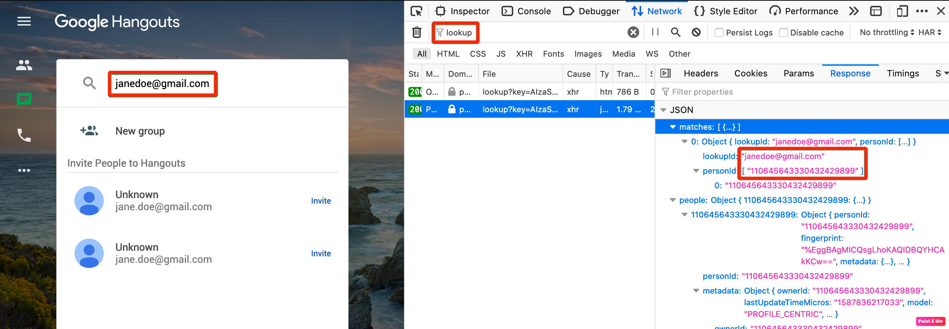
Task: Collapse the matches array row
Action: tap(673, 127)
